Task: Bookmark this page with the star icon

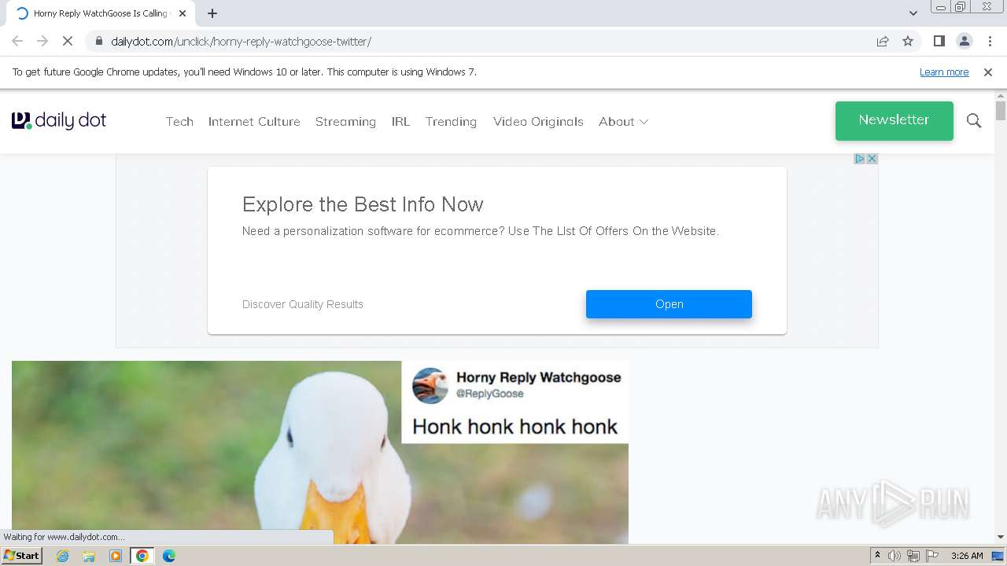Action: [908, 41]
